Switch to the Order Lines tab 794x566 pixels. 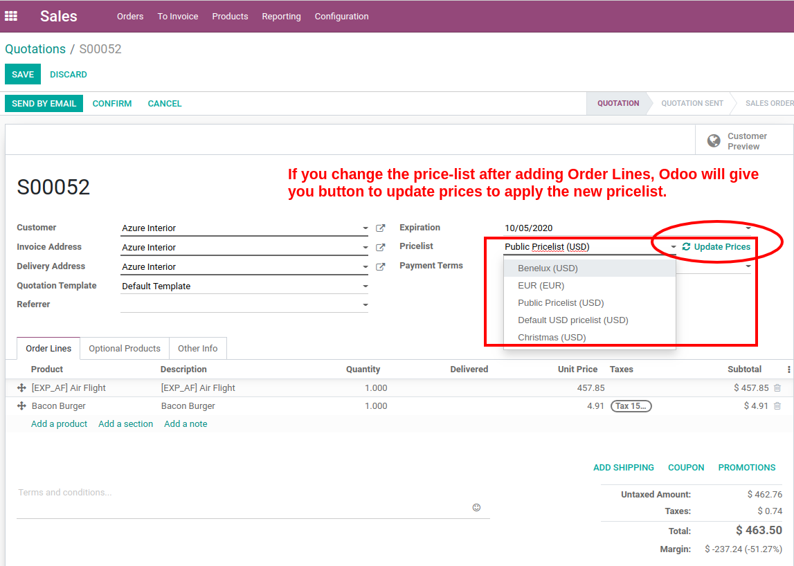[x=48, y=348]
